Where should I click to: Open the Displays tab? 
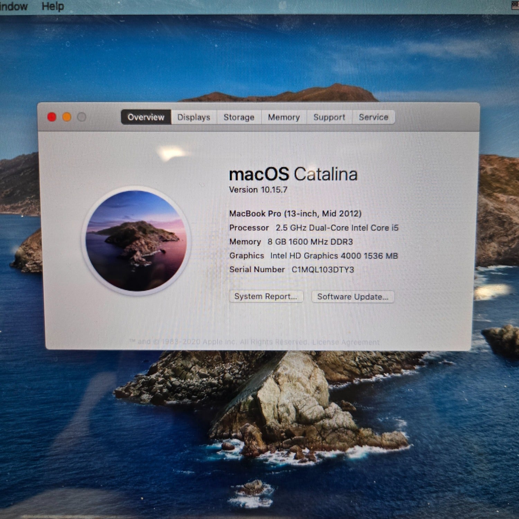(194, 117)
